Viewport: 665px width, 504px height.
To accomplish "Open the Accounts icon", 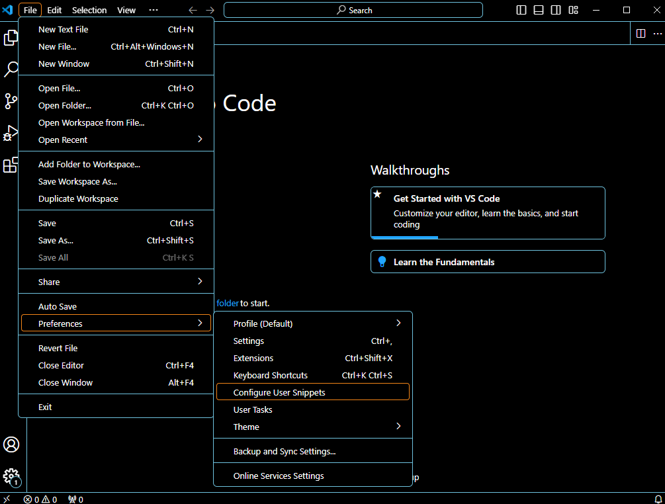I will pyautogui.click(x=11, y=444).
